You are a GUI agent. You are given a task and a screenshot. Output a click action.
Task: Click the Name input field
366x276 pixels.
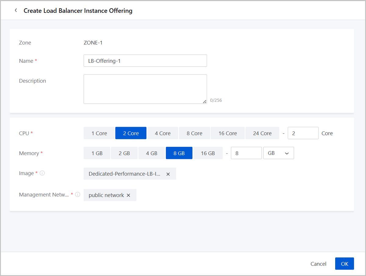145,61
